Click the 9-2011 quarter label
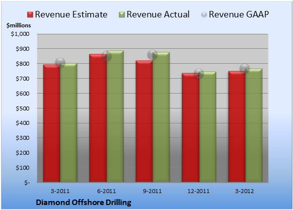This screenshot has height=210, width=293. click(152, 191)
